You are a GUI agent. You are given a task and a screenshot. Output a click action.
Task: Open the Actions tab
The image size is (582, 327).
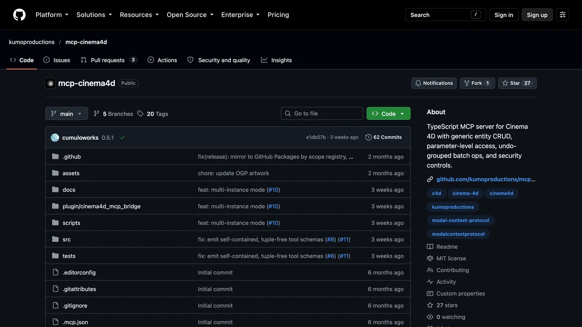pyautogui.click(x=162, y=60)
